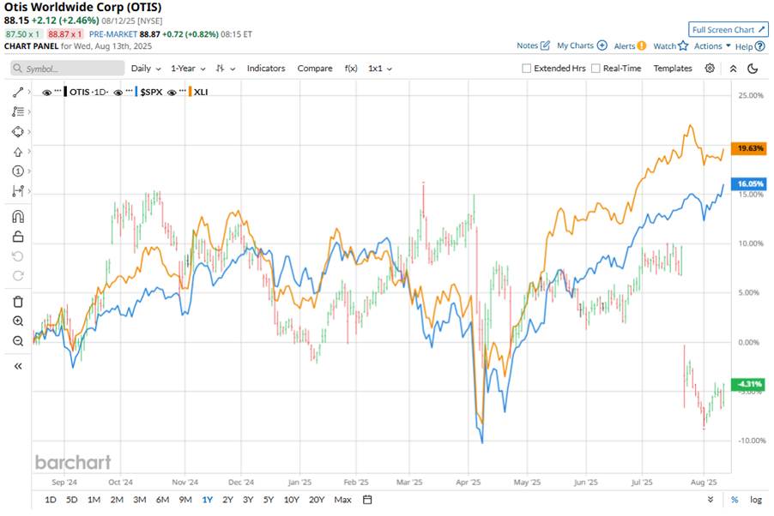Click the green OTIS -4.31% price label
This screenshot has width=774, height=516.
click(x=749, y=384)
